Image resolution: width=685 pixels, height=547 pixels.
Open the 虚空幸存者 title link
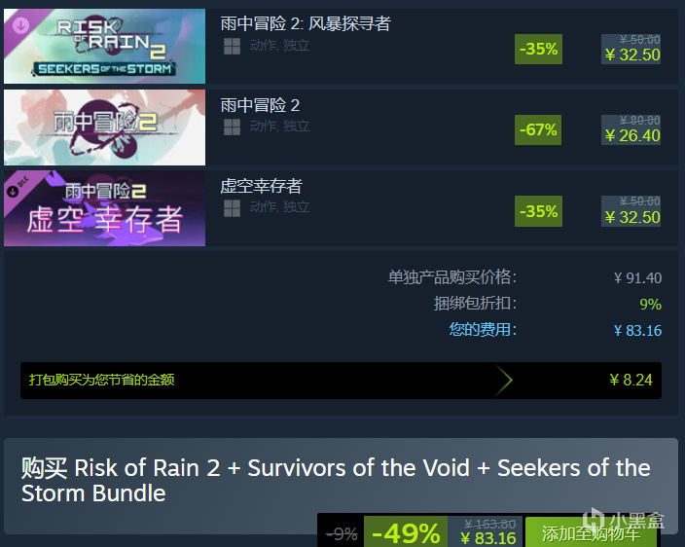point(261,186)
